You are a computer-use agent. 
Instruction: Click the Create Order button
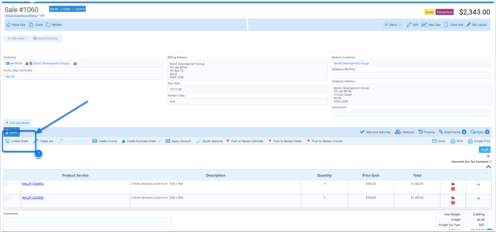coord(17,141)
